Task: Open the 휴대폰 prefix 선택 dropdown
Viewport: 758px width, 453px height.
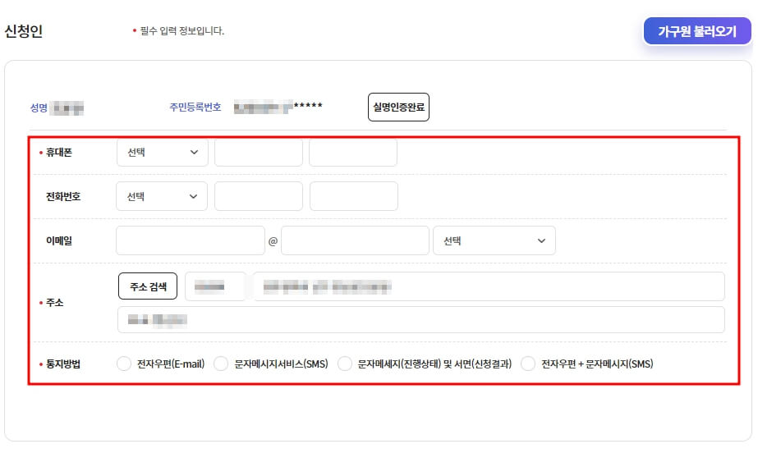Action: pyautogui.click(x=163, y=153)
